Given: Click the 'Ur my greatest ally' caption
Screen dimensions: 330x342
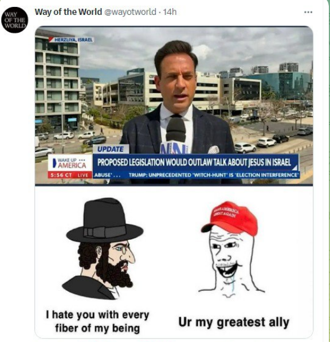Looking at the screenshot, I should click(234, 322).
